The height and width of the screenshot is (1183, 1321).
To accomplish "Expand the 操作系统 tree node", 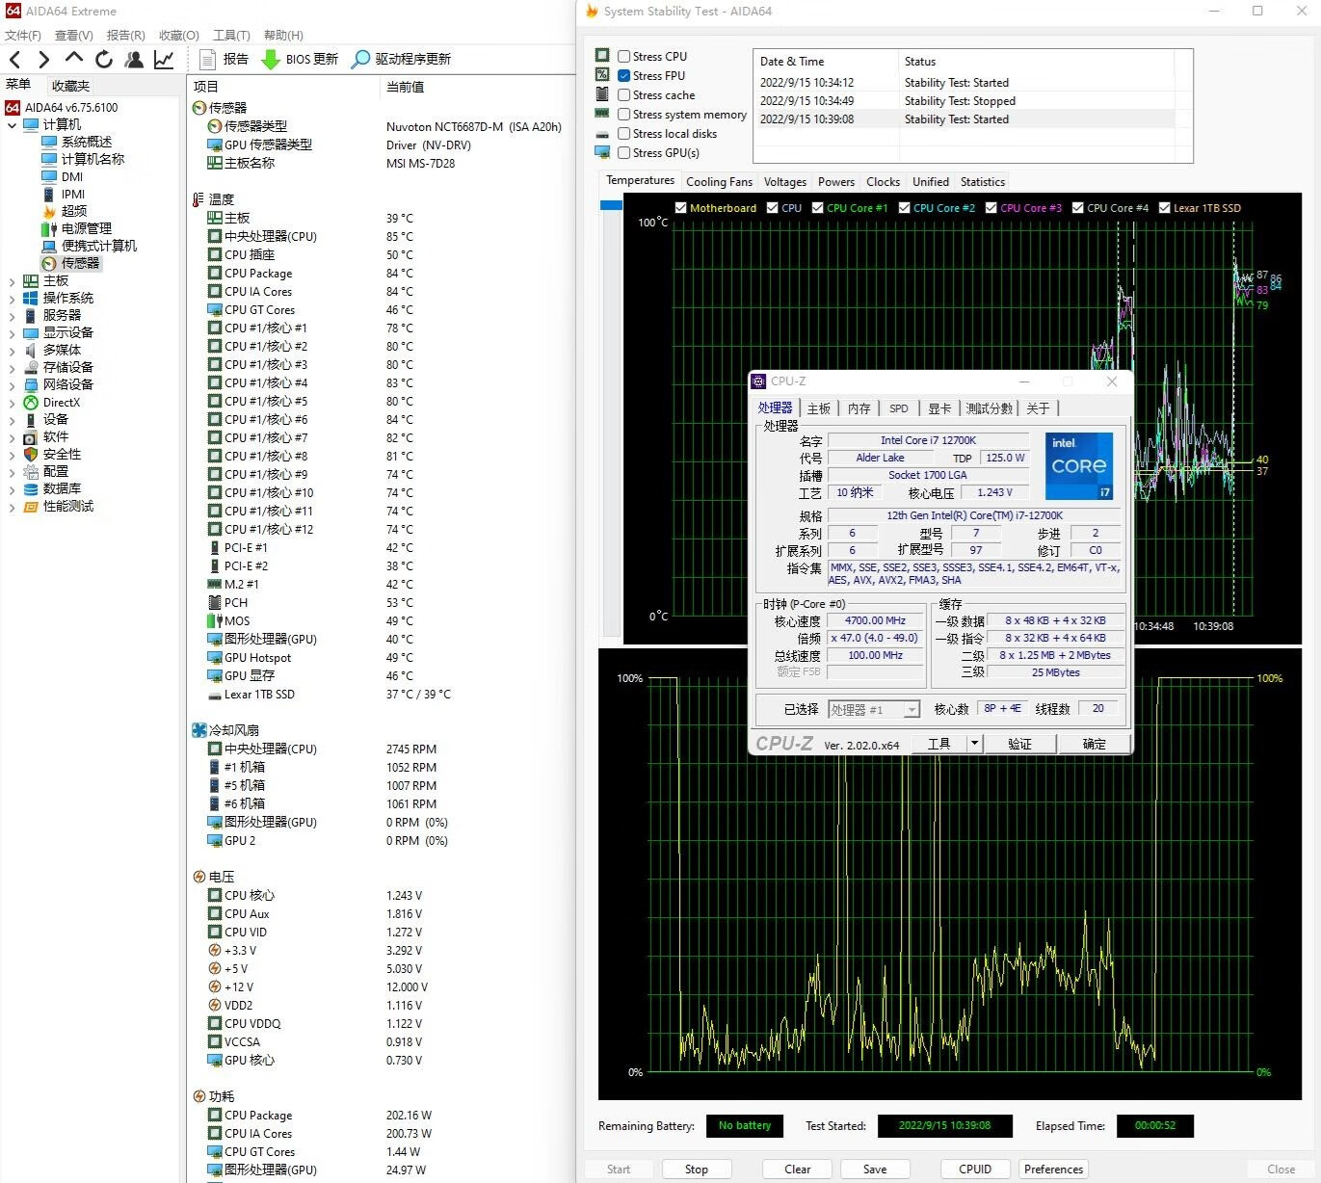I will click(x=12, y=298).
